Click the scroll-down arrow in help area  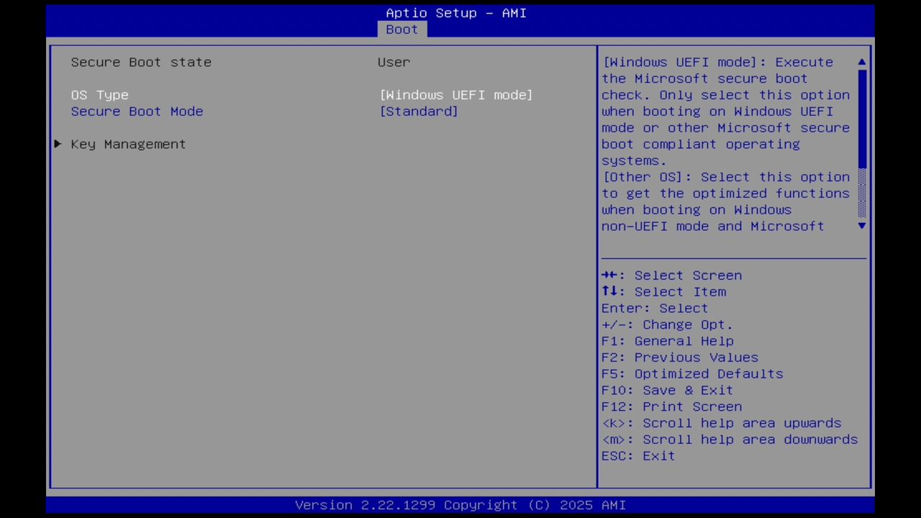(861, 226)
